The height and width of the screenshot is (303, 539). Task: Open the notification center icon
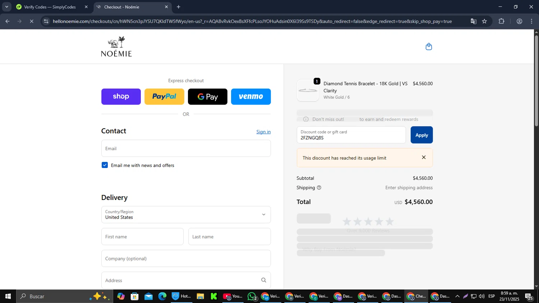529,297
